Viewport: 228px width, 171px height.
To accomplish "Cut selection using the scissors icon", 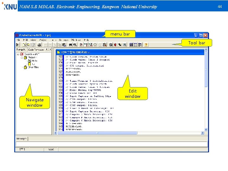I will 55,45.
